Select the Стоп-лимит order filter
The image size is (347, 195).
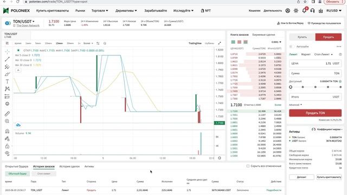tap(44, 174)
